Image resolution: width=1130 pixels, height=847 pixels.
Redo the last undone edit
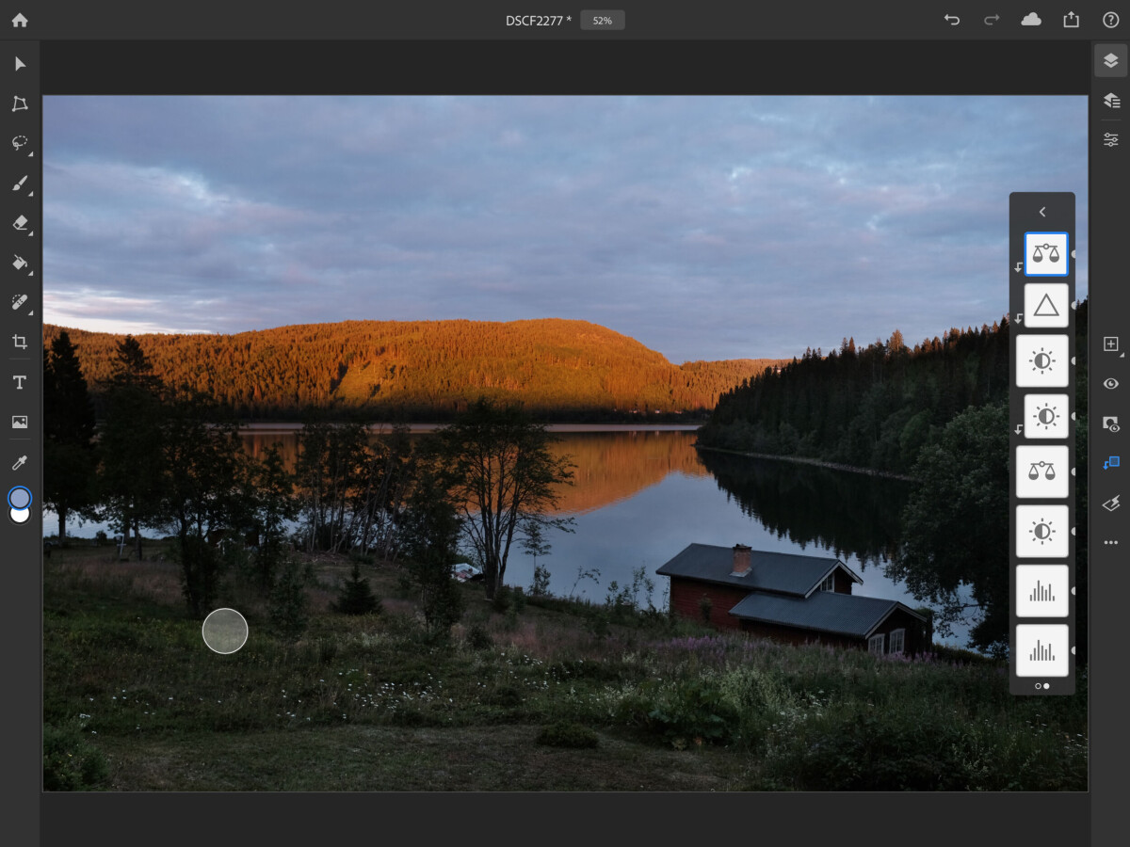992,20
